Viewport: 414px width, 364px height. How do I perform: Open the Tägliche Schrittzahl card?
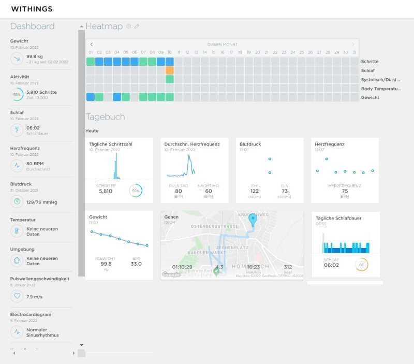(119, 170)
